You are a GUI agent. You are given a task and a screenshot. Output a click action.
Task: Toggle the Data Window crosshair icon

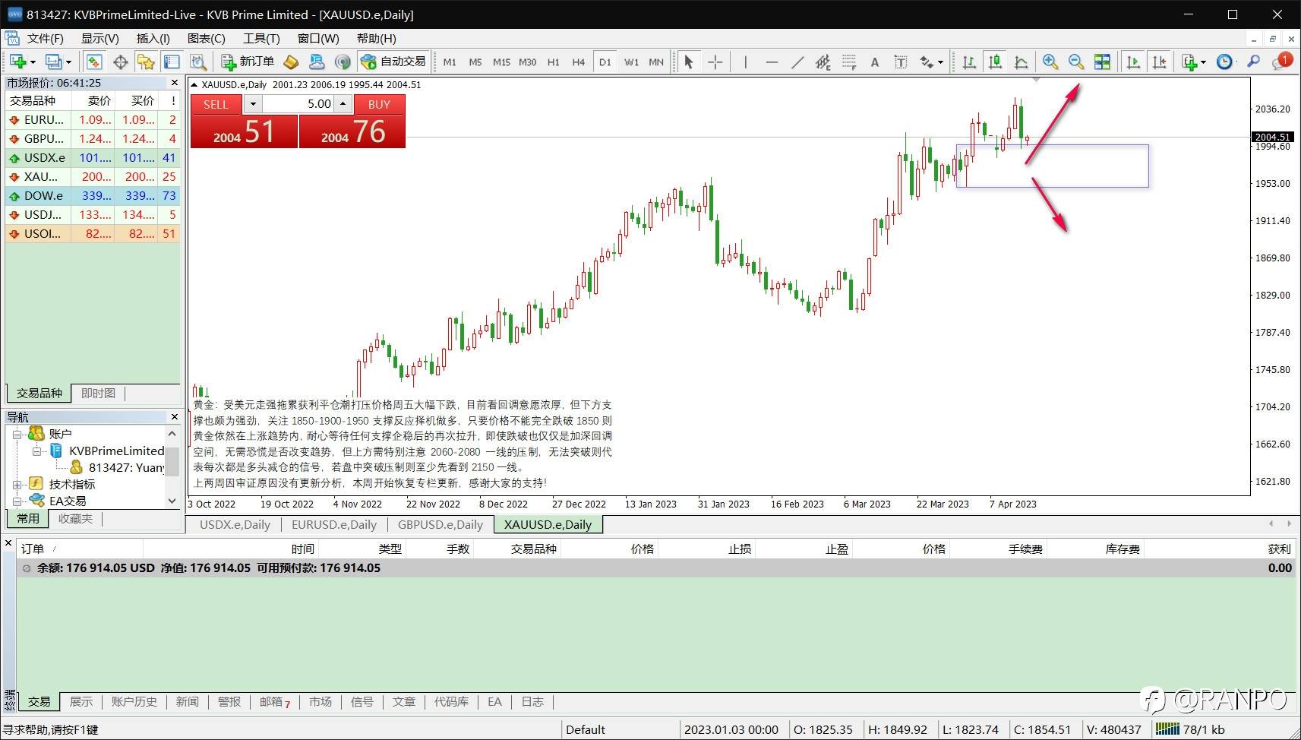point(120,62)
